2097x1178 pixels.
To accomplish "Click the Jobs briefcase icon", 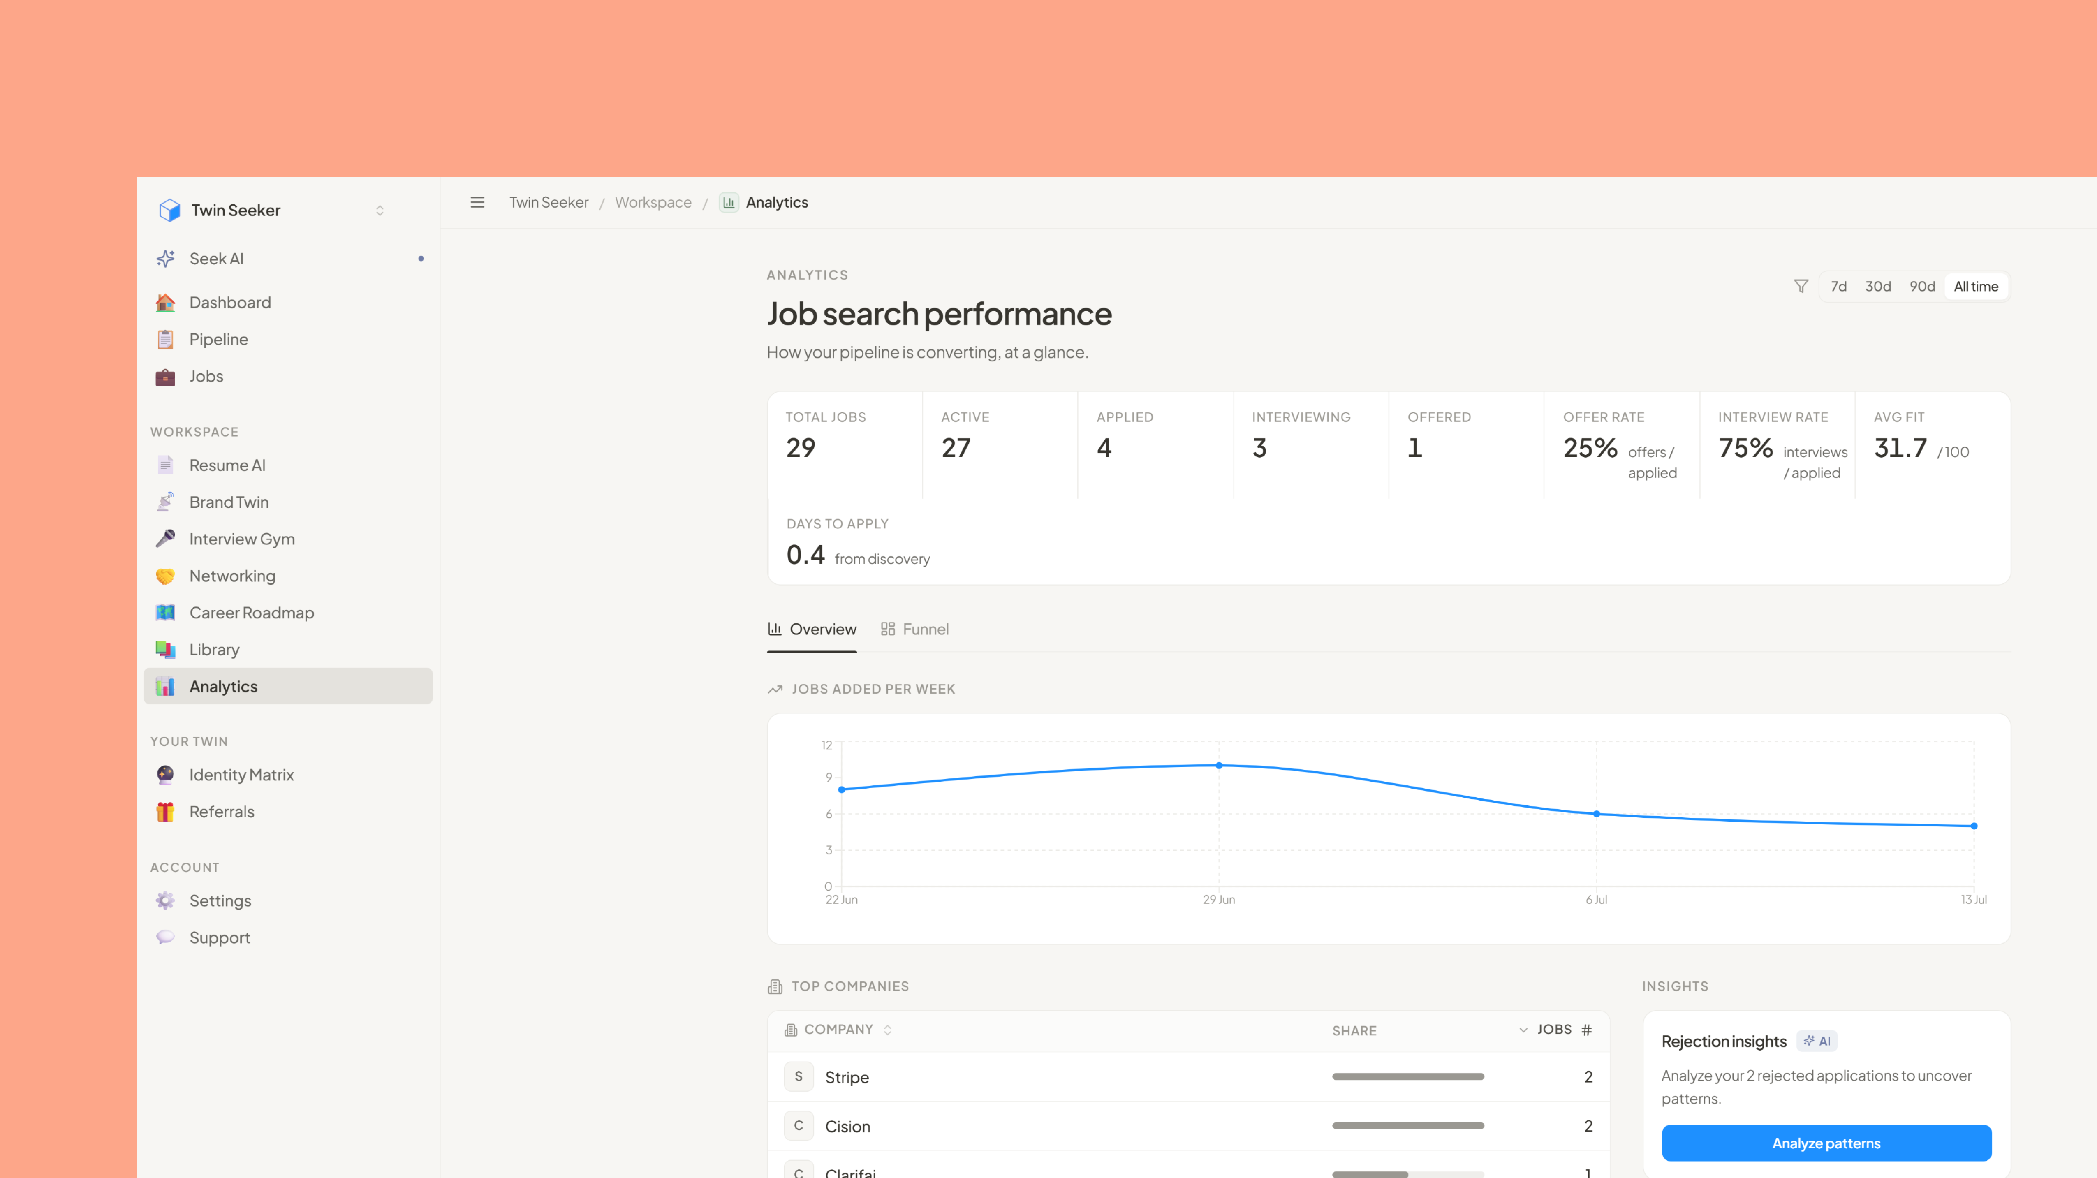I will tap(165, 376).
